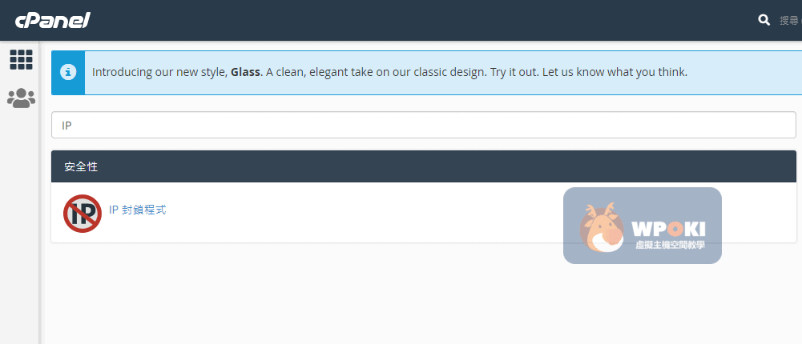This screenshot has width=802, height=344.
Task: Click the magnifying glass search icon
Action: (764, 20)
